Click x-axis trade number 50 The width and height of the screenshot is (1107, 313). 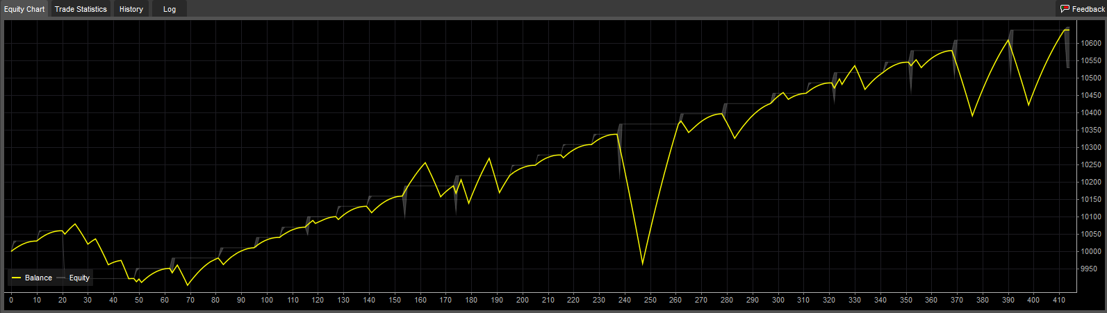pyautogui.click(x=139, y=300)
